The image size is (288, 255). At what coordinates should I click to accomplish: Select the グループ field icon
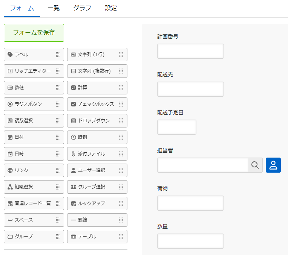tap(10, 237)
